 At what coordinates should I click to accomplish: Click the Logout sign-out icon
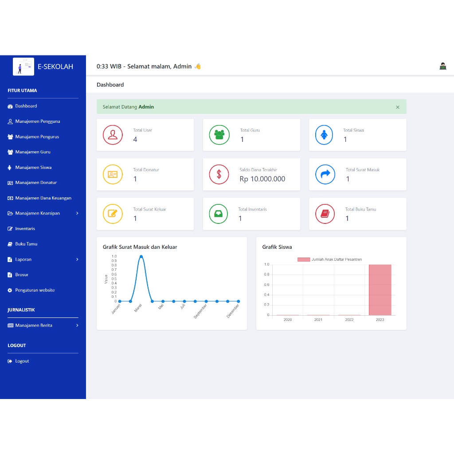click(10, 361)
